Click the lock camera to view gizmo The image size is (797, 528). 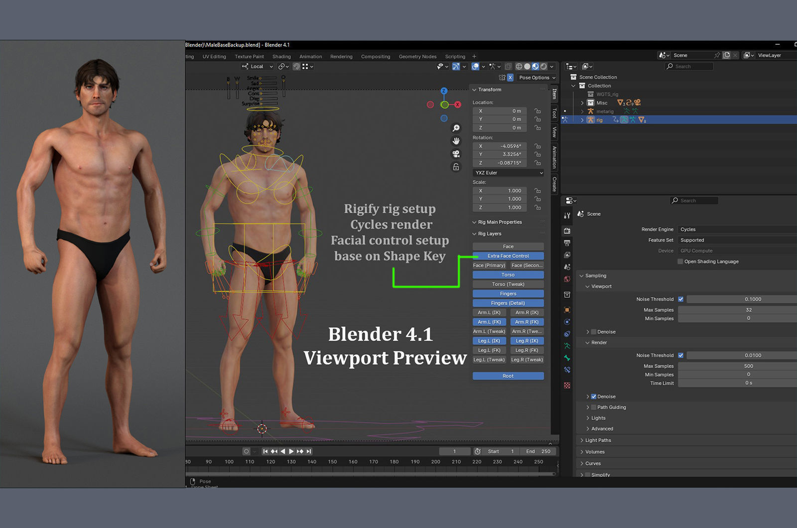point(456,167)
